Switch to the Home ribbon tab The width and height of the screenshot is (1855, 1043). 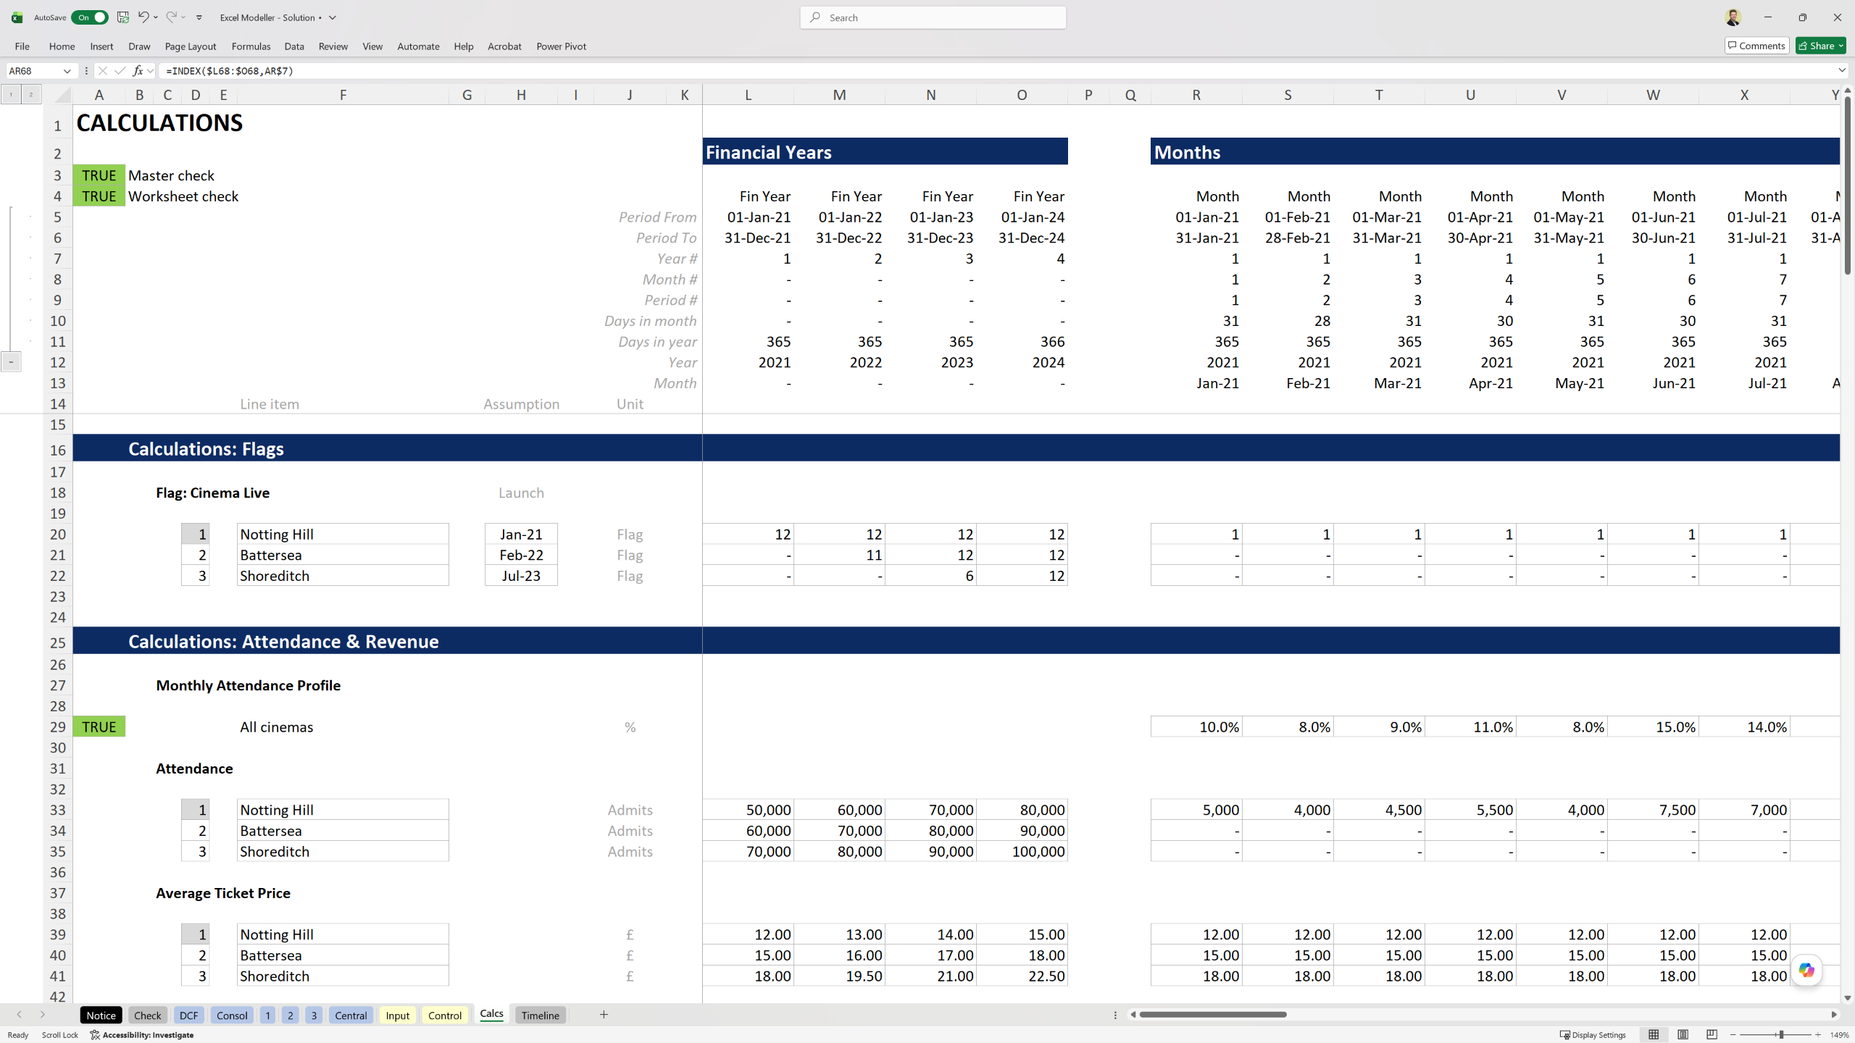point(62,46)
